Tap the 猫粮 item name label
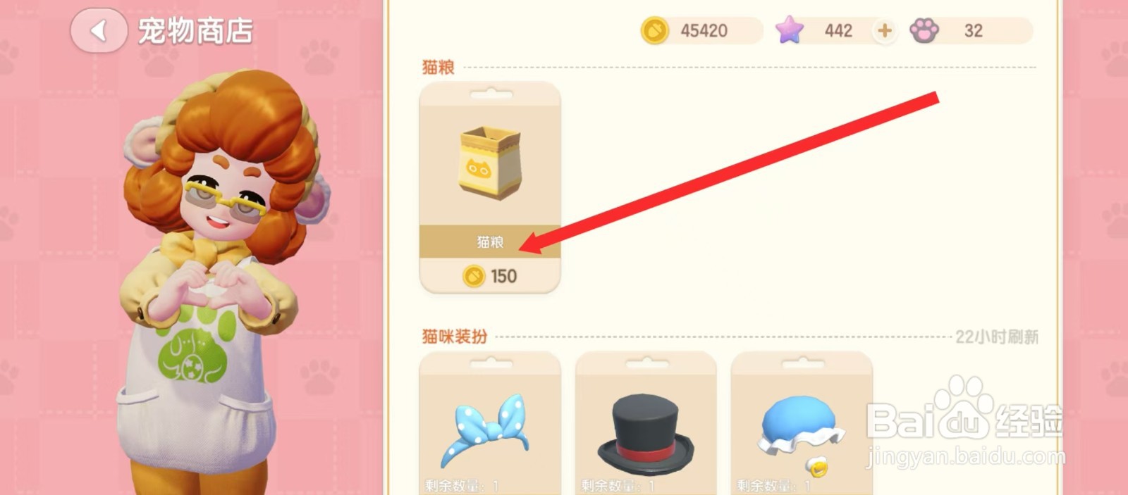Viewport: 1128px width, 495px height. click(x=490, y=242)
